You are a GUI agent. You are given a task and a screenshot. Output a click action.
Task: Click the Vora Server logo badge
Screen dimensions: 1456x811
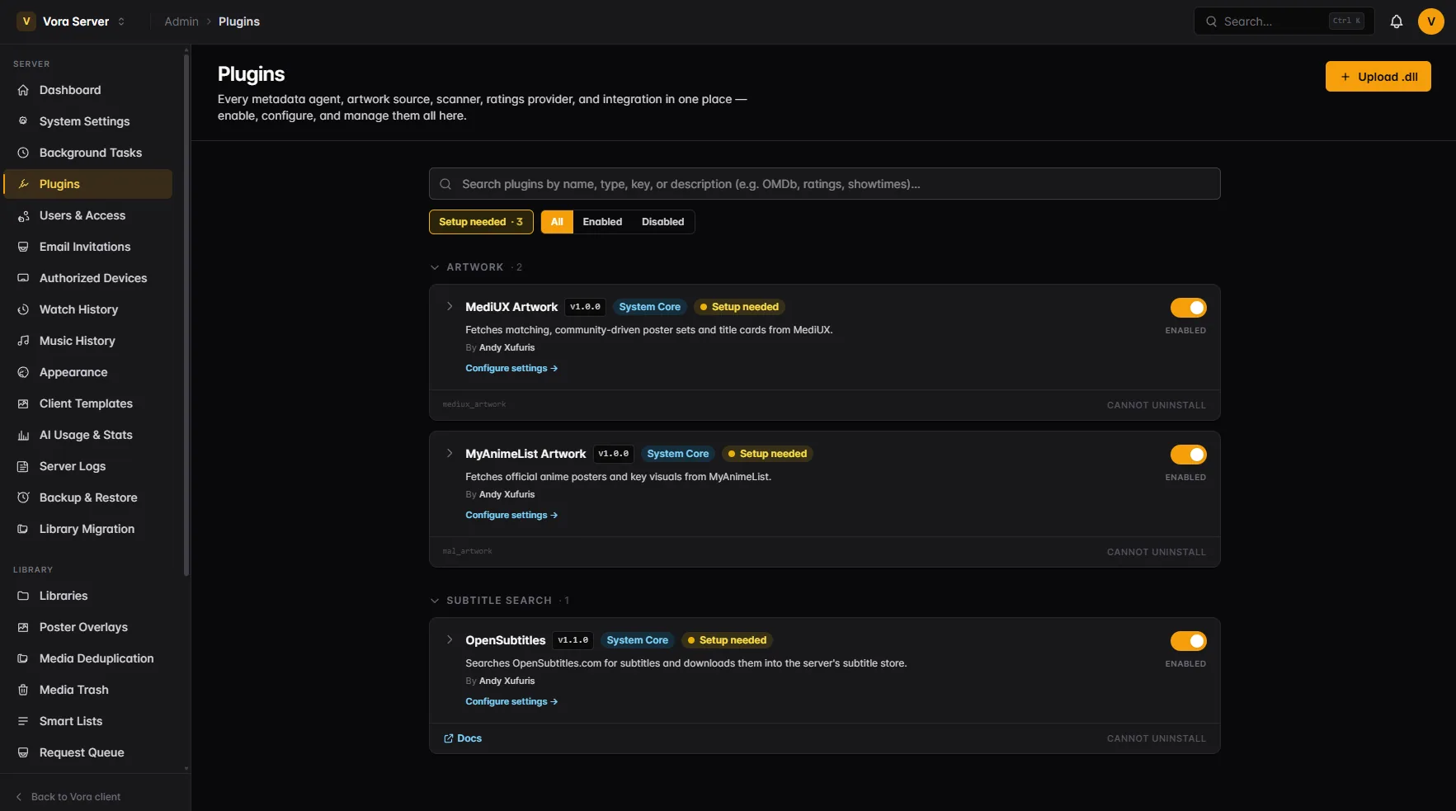(x=26, y=21)
